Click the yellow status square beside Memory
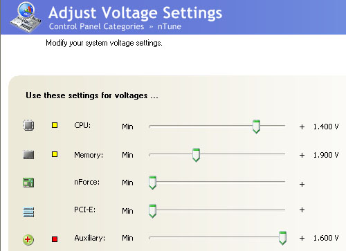 [x=55, y=154]
